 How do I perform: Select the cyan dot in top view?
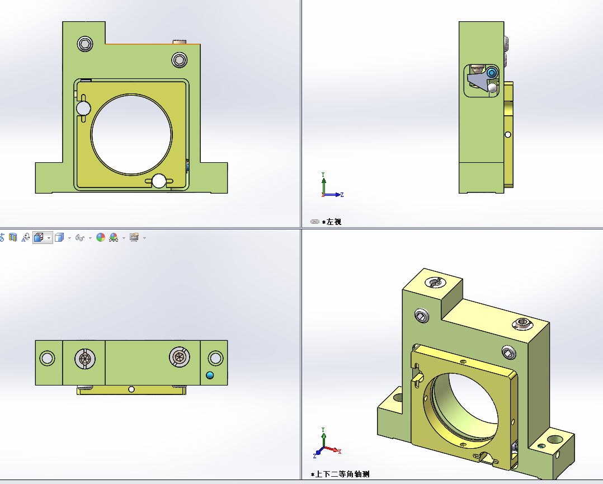[x=210, y=375]
